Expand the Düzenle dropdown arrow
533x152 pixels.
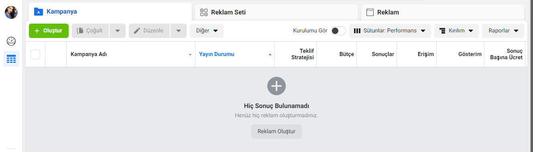tap(179, 31)
